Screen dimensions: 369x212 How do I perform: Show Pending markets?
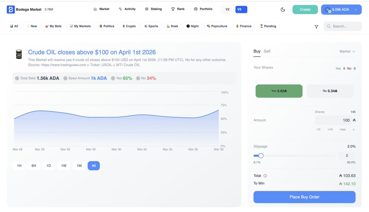268,26
